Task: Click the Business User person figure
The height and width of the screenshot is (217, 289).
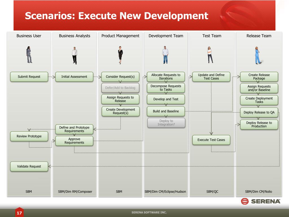Action: (29, 55)
